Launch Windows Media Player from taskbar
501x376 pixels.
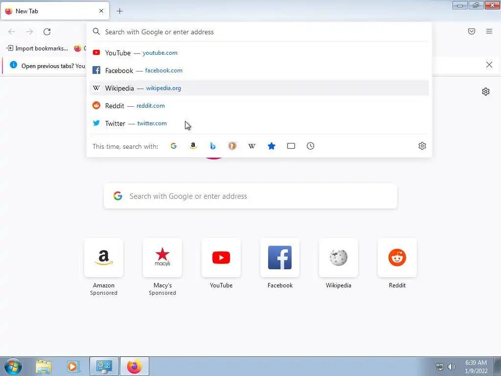72,366
